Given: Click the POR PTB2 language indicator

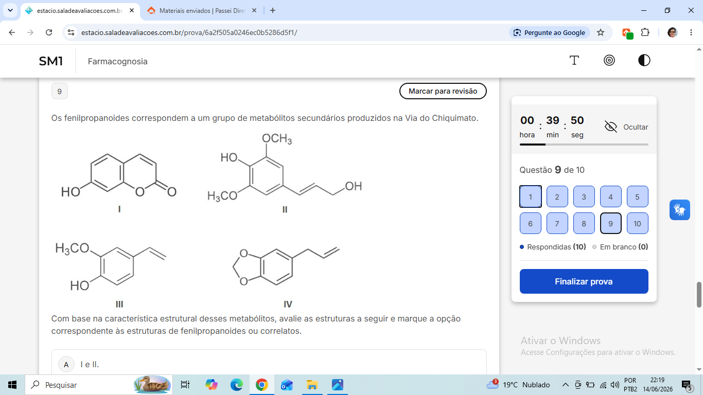Looking at the screenshot, I should (x=630, y=385).
